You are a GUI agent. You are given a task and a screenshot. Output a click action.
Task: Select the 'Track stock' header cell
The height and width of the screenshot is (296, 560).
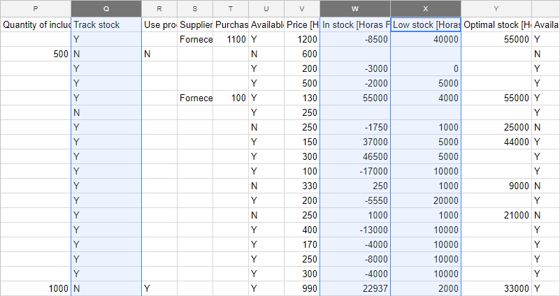(x=106, y=25)
